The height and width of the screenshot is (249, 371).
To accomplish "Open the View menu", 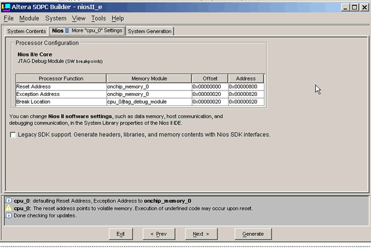I will point(79,18).
